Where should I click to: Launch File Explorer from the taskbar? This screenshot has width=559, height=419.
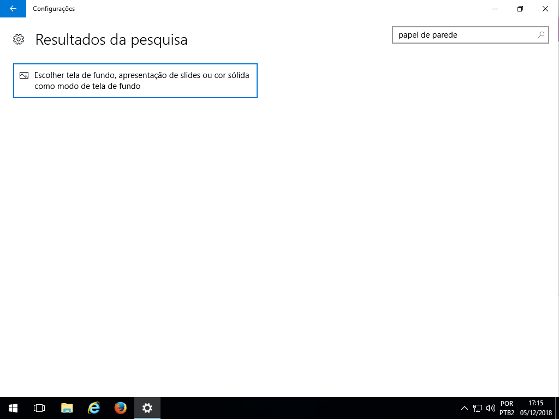point(67,408)
